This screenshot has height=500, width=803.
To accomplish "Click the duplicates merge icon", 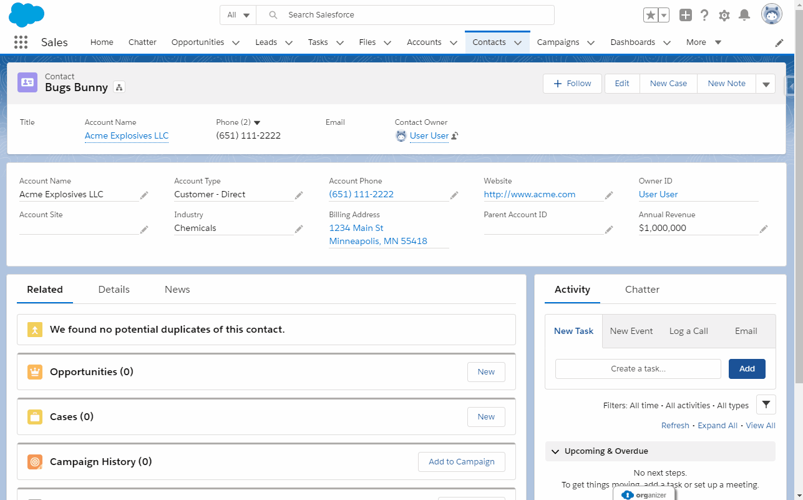I will click(x=35, y=330).
